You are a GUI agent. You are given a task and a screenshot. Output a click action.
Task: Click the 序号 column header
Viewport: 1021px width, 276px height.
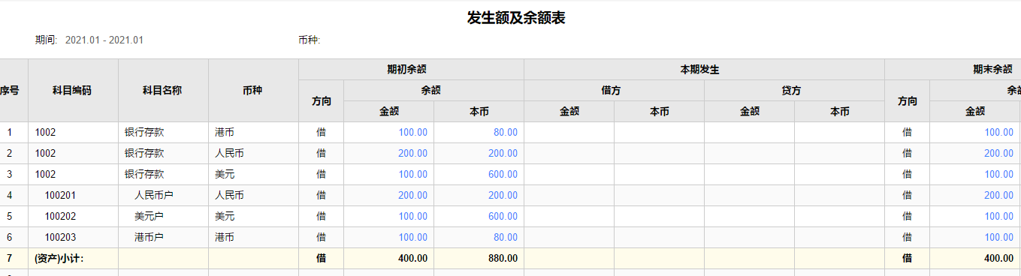9,90
